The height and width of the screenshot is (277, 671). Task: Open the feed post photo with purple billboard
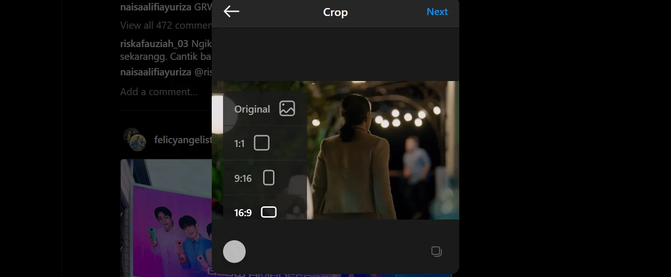pos(166,218)
